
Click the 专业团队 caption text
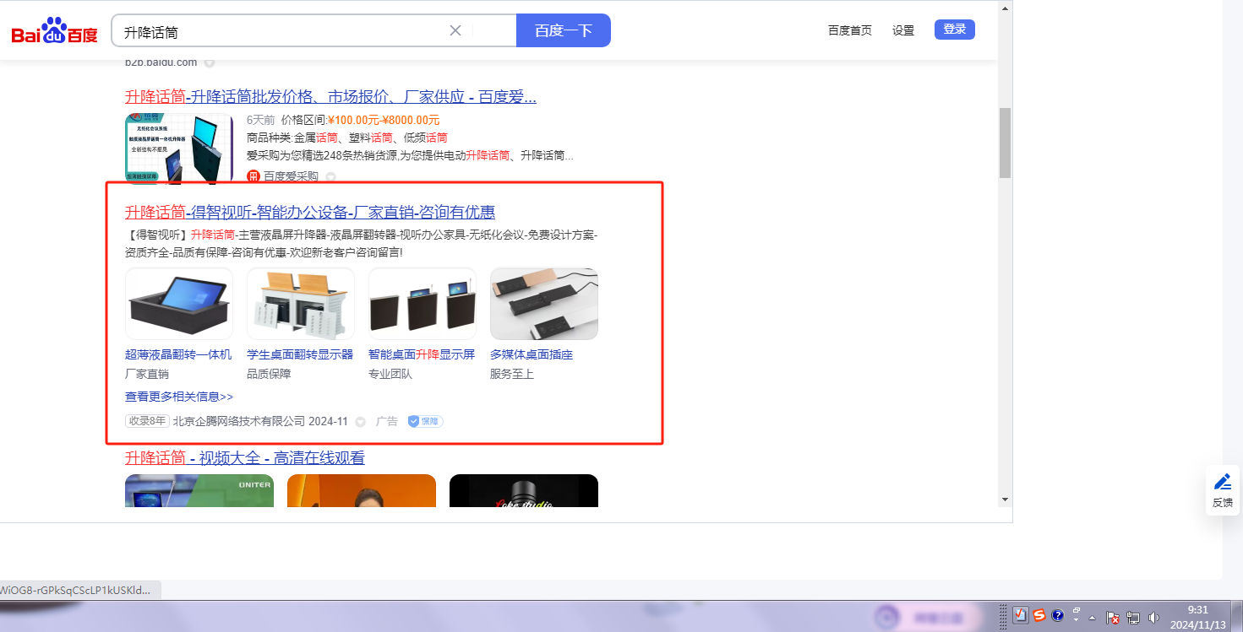[x=390, y=374]
